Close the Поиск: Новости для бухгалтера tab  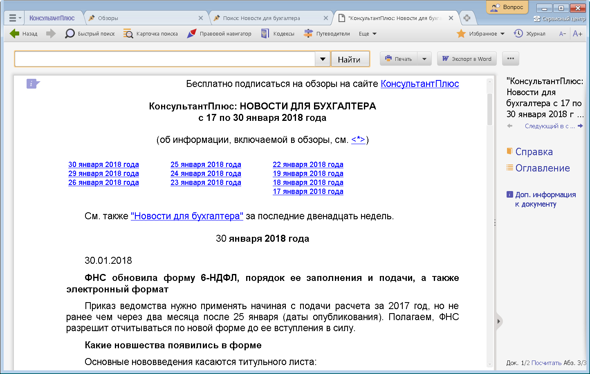coord(325,18)
